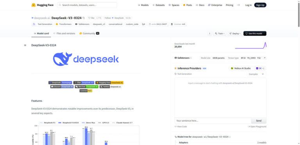Click the Hugging Face logo
300x145 pixels.
tap(43, 5)
